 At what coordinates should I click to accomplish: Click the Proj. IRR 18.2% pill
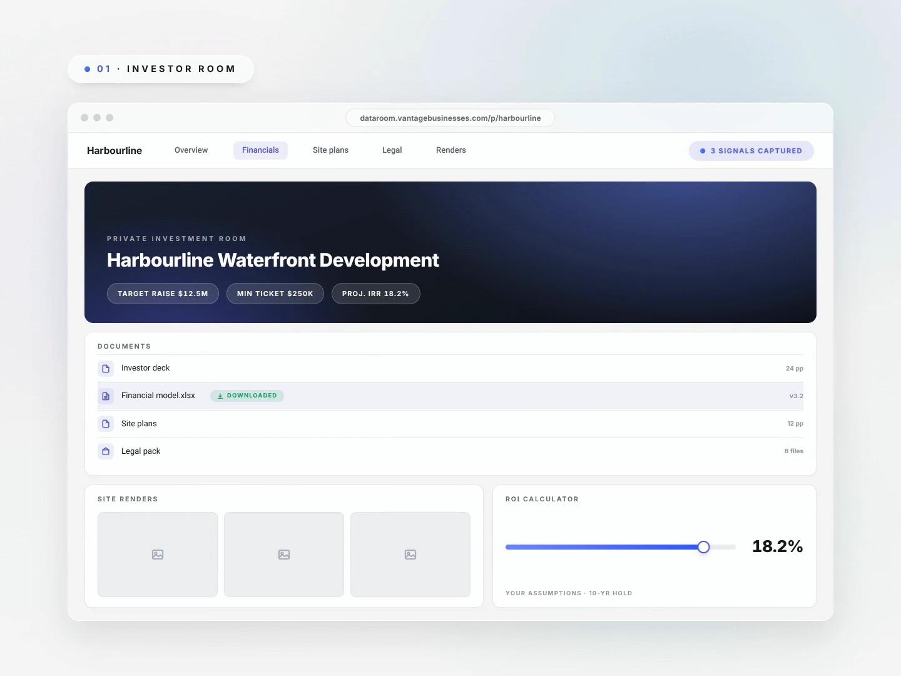pyautogui.click(x=375, y=294)
